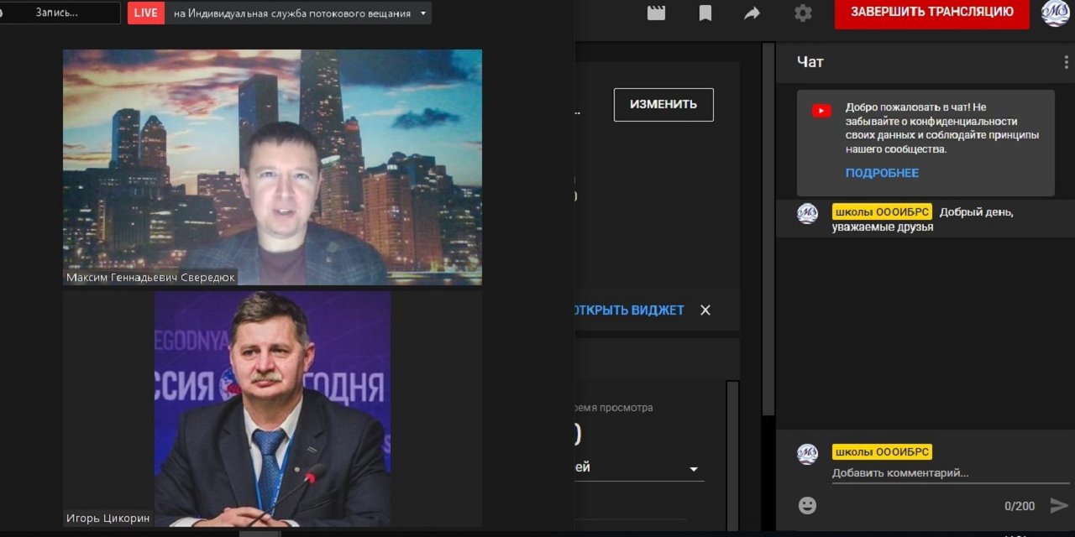Open the emoji picker in the chat field
Viewport: 1075px width, 537px height.
pos(807,505)
